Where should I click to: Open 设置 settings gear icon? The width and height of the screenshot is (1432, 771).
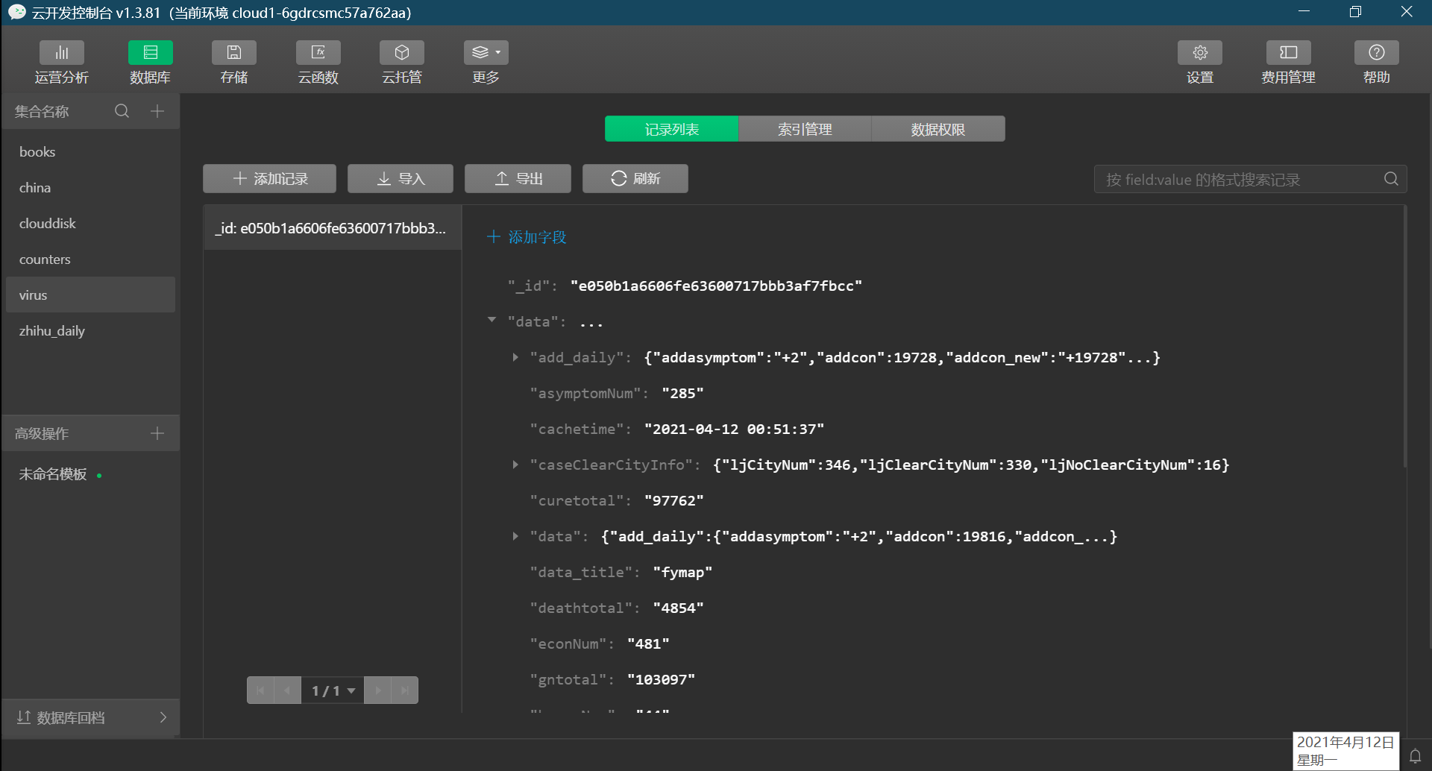[x=1199, y=53]
